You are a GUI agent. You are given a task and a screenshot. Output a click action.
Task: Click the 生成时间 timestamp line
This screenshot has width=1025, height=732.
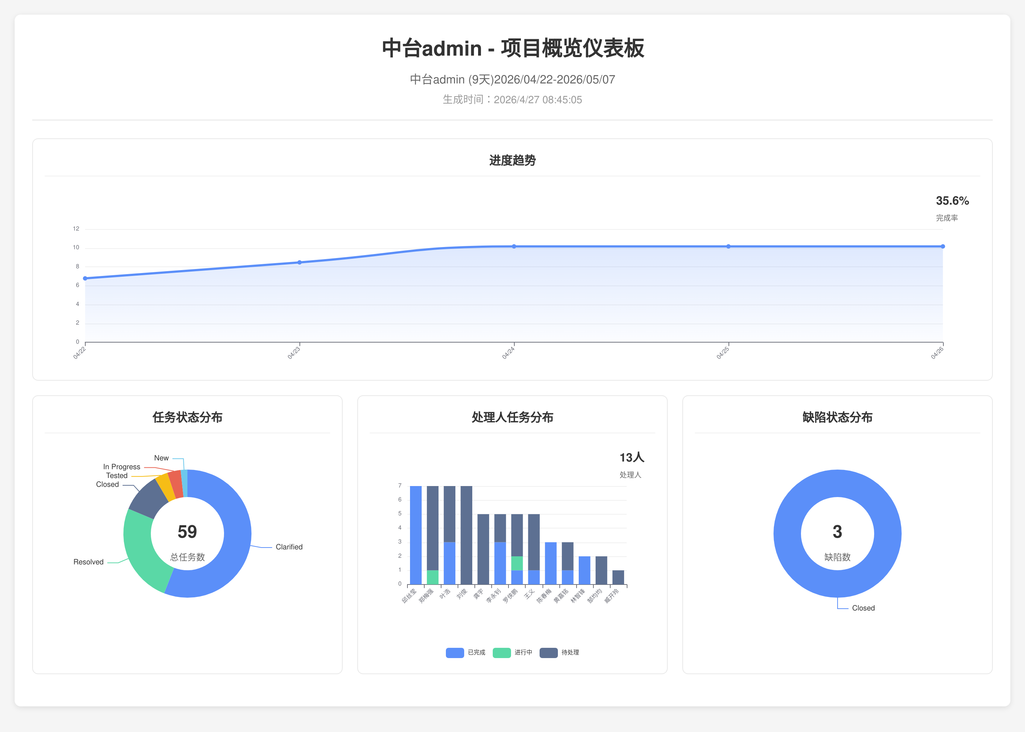coord(512,100)
